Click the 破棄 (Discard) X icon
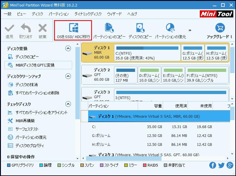 pos(42,28)
